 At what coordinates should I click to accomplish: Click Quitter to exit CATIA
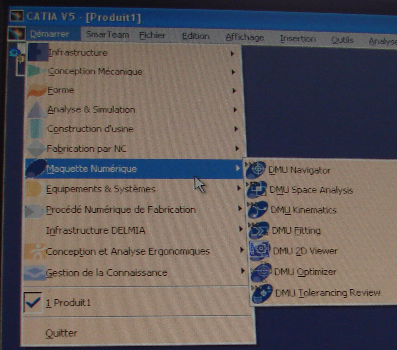pos(62,333)
